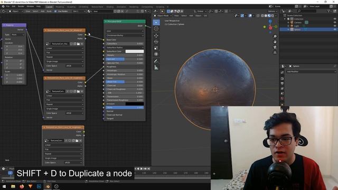Viewport: 338px width, 190px height.
Task: Enable solid viewport shading mode
Action: (266, 16)
